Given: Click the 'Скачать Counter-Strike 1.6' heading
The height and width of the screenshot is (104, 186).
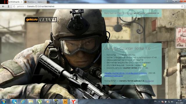Looking at the screenshot, I should [127, 49].
